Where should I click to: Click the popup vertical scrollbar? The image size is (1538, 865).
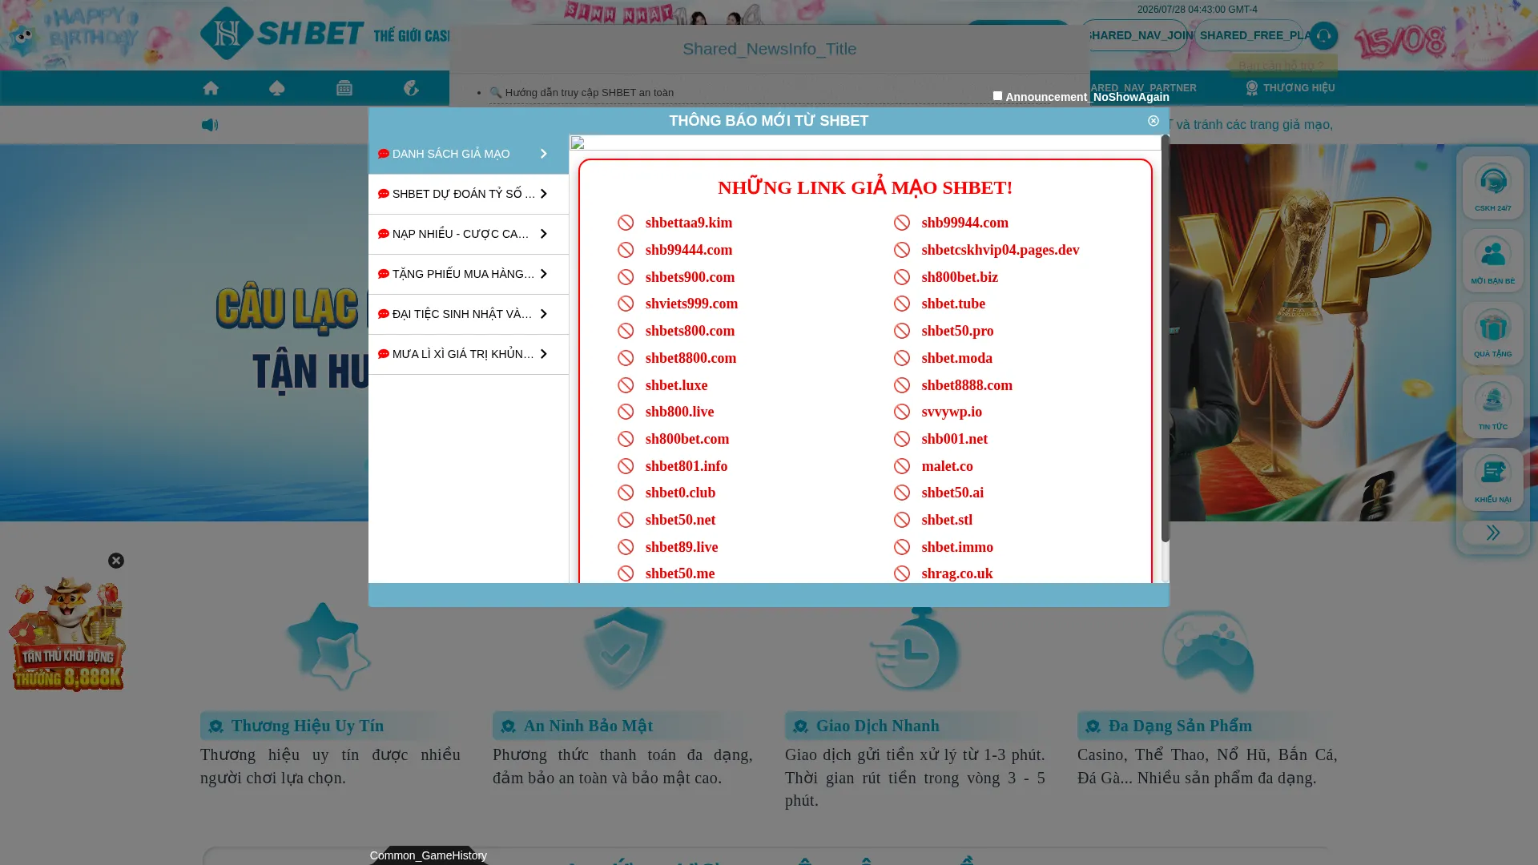pos(1166,338)
